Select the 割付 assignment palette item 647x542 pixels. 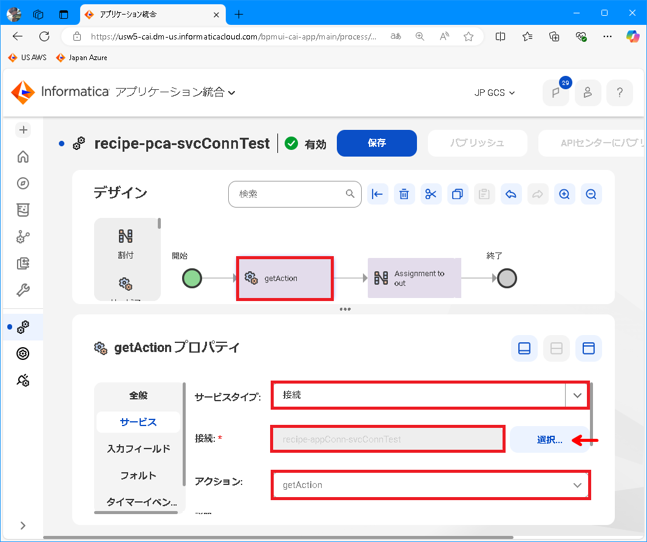[126, 243]
